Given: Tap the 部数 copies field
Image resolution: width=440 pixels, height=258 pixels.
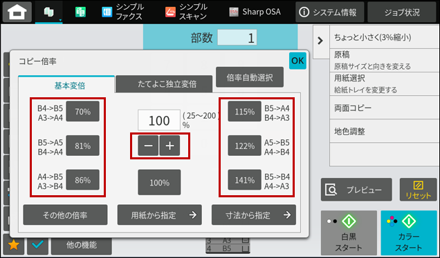Looking at the screenshot, I should click(237, 37).
